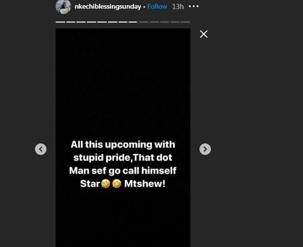This screenshot has width=303, height=247.
Task: Select the last white progress segment
Action: click(x=133, y=22)
